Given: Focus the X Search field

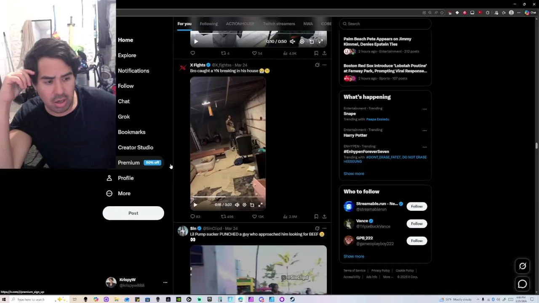Looking at the screenshot, I should coord(385,24).
